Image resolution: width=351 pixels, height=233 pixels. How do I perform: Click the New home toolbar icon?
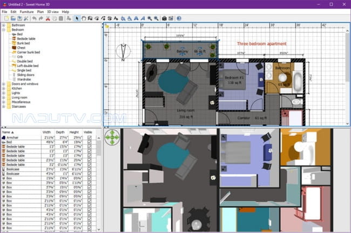click(x=6, y=18)
